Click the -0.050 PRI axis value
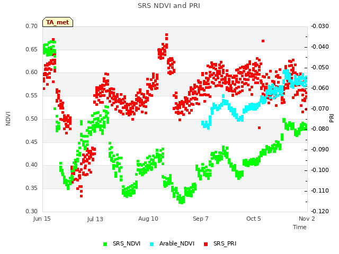The height and width of the screenshot is (254, 339). [320, 68]
